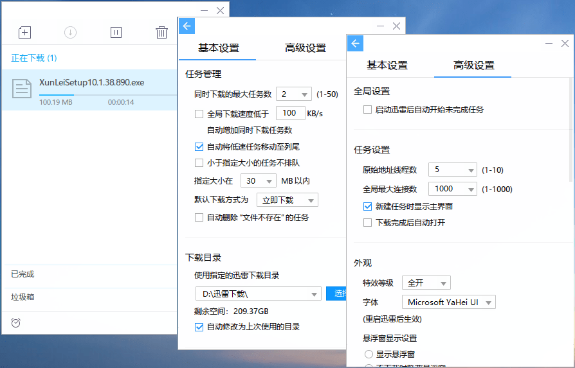Switch to 高级设置 tab in middle window
The image size is (575, 368).
tap(306, 48)
